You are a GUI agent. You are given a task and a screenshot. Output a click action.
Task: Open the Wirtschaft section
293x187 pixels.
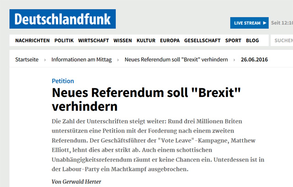point(93,41)
